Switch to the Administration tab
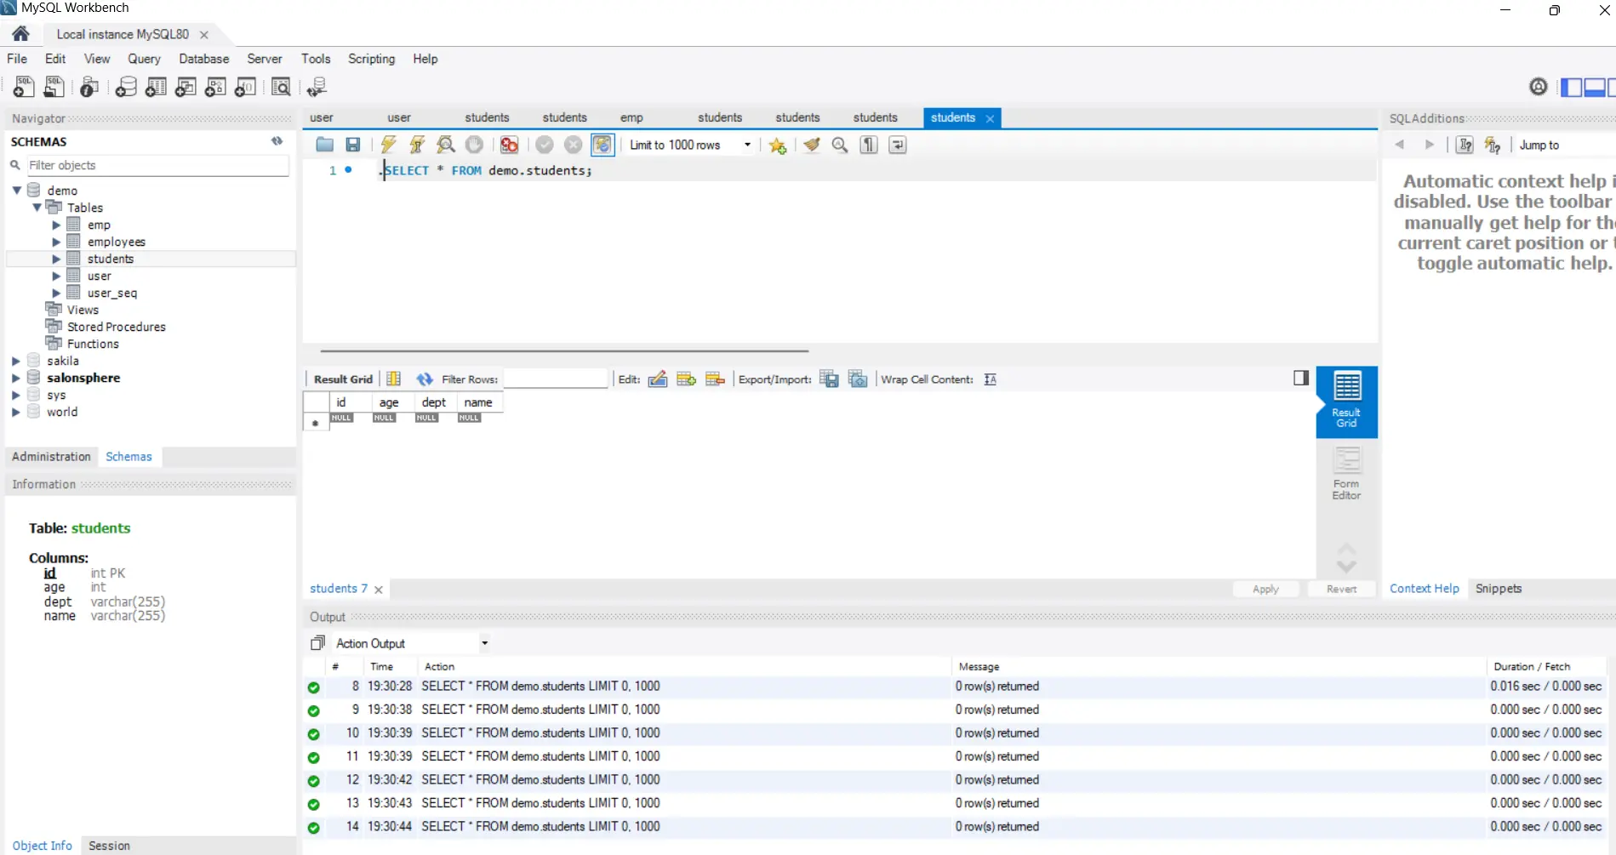Image resolution: width=1616 pixels, height=855 pixels. click(51, 457)
